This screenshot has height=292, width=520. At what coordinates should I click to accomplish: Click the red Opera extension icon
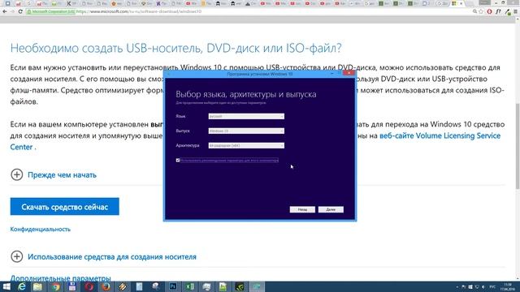pyautogui.click(x=489, y=11)
